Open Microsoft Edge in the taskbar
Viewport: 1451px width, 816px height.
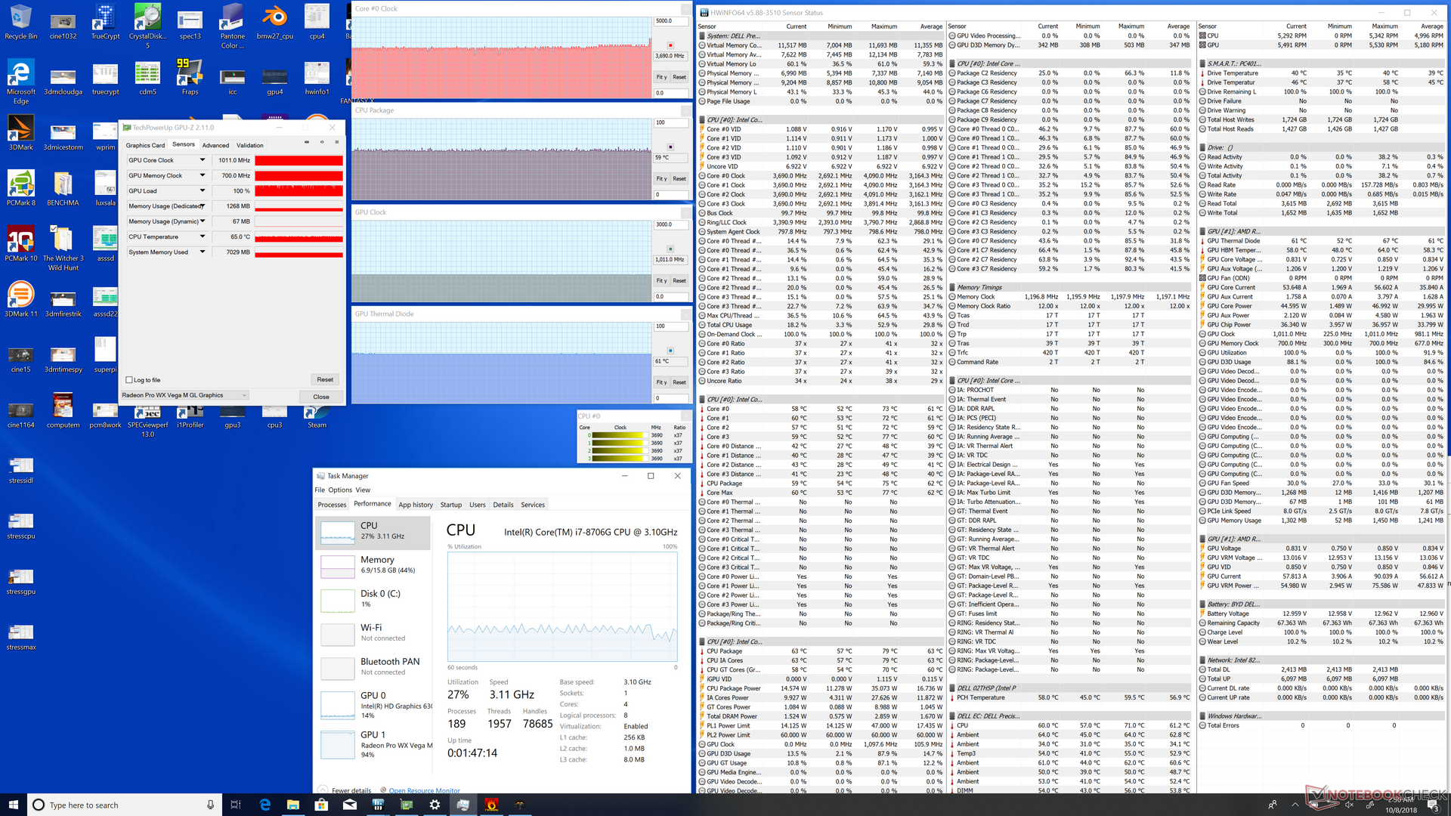pyautogui.click(x=265, y=805)
